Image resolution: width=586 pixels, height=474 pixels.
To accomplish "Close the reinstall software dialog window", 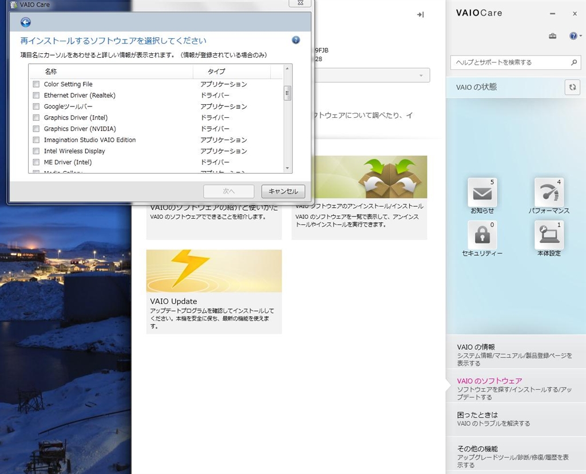I will (300, 3).
